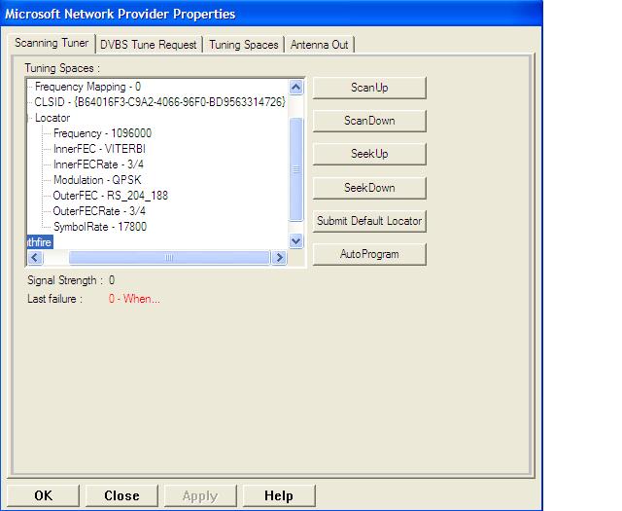The image size is (622, 511).
Task: Click the 'Signal Strength :' label
Action: (x=65, y=280)
